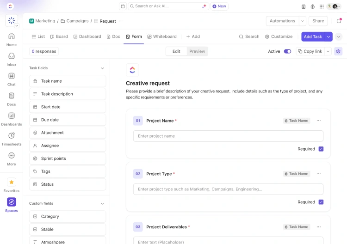Image resolution: width=347 pixels, height=244 pixels.
Task: Open form settings gear icon
Action: pyautogui.click(x=338, y=51)
